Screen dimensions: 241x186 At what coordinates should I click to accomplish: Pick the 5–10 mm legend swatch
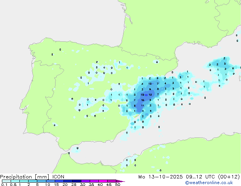[x=41, y=181]
